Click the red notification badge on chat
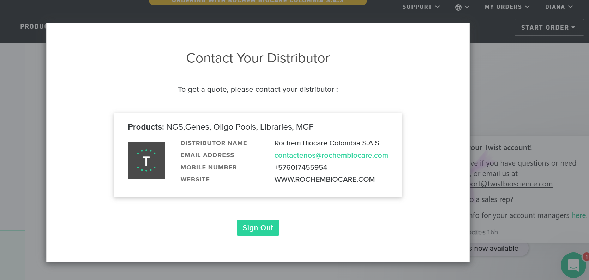This screenshot has width=589, height=280. [585, 257]
